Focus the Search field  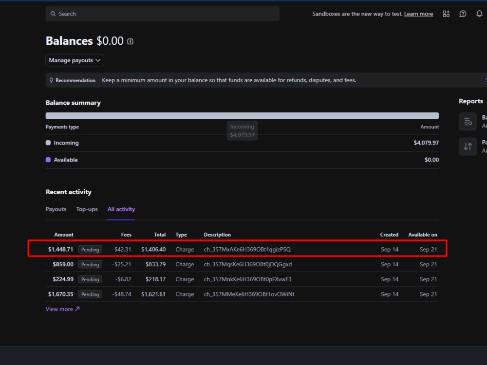[163, 14]
